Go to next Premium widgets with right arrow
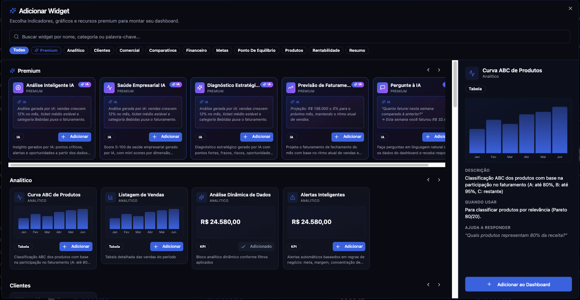 coord(439,70)
